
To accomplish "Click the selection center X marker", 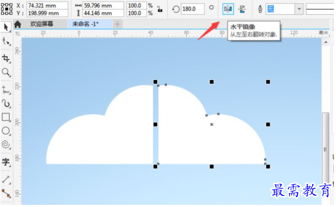I will [x=212, y=124].
